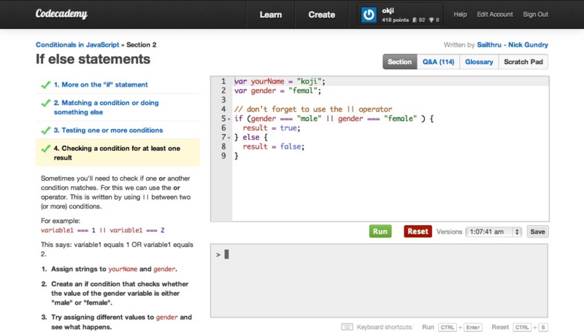
Task: Place cursor on code line 1 yourName
Action: (x=267, y=82)
